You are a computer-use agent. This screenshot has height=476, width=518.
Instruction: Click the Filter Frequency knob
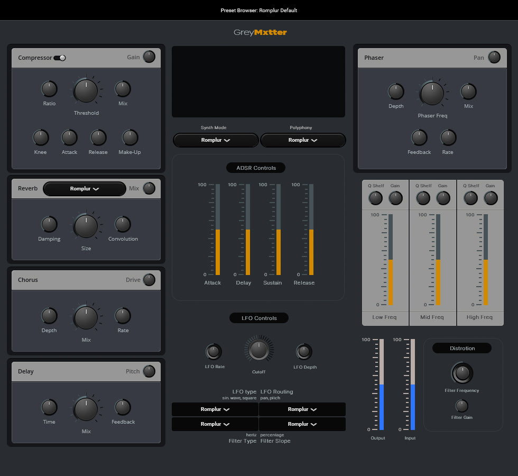pos(462,373)
